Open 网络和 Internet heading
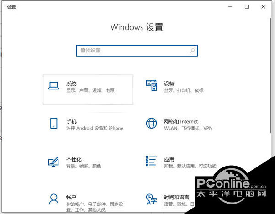Viewport: 275px width, 214px height. pos(181,121)
